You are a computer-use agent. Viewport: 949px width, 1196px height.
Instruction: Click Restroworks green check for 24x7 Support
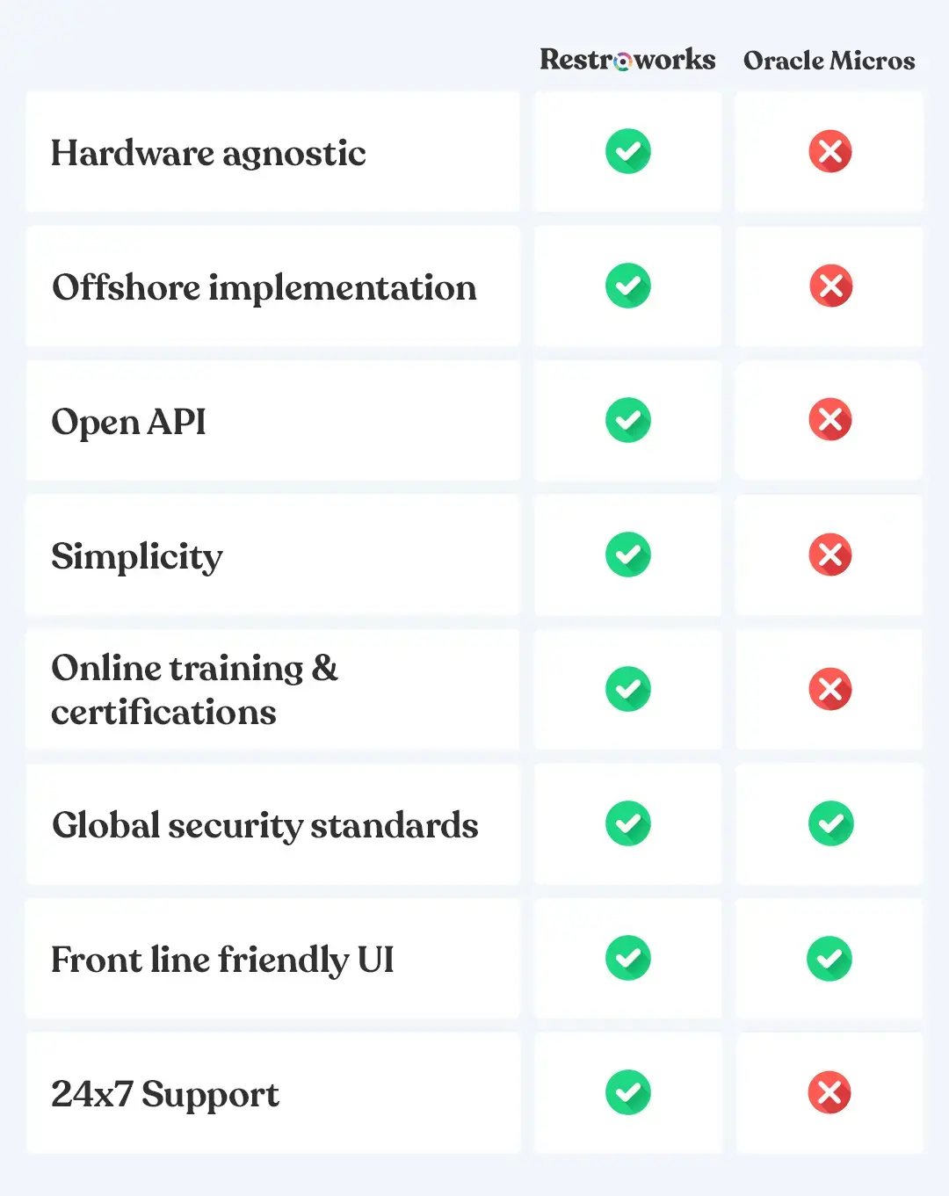627,1092
